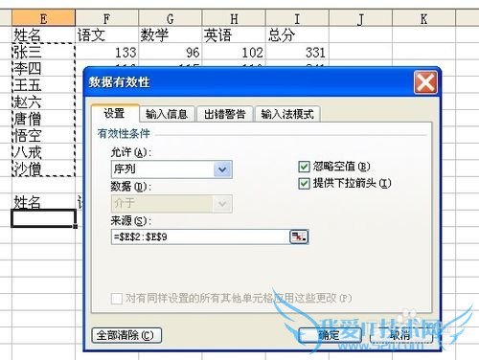Switch to the 输入法模式 tab
The image size is (479, 360).
287,114
